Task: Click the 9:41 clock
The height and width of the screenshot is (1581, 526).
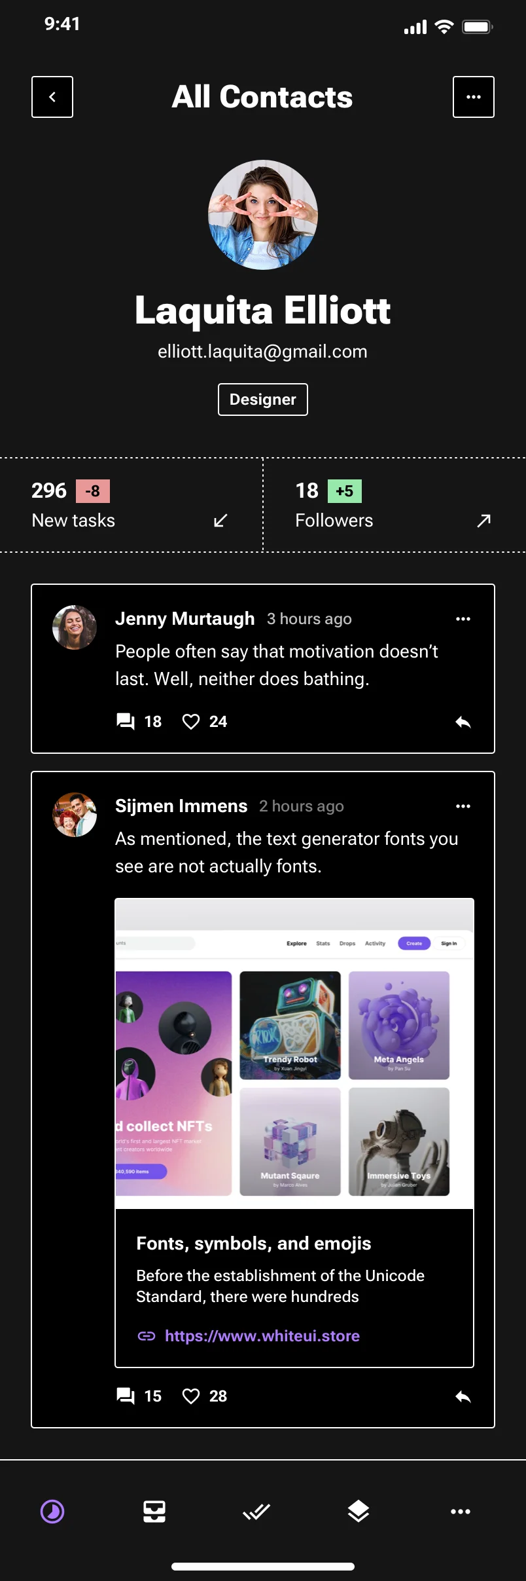Action: (62, 24)
